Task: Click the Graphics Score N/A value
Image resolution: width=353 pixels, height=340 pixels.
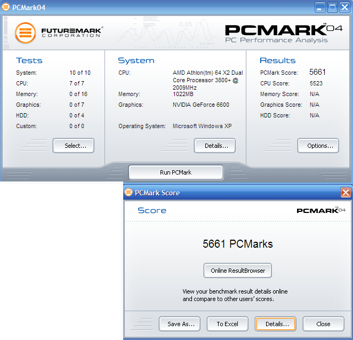Action: click(x=315, y=105)
